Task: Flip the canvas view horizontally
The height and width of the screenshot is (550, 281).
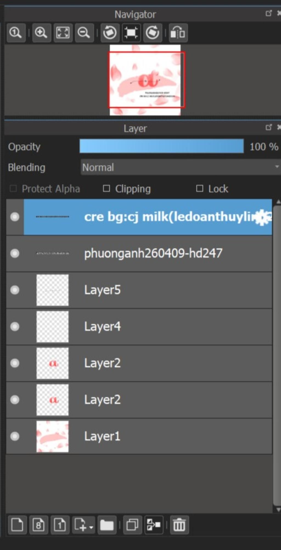Action: 178,33
